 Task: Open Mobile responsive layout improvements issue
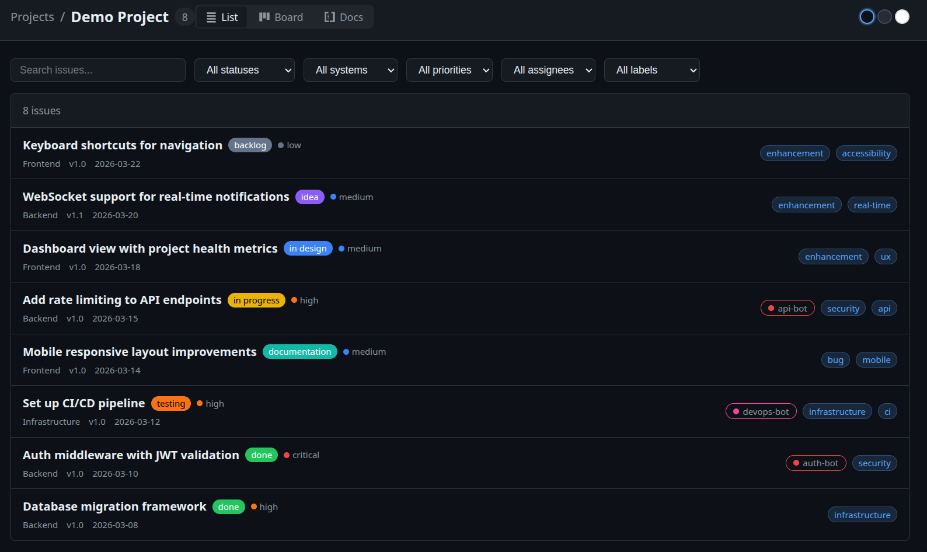pos(140,352)
